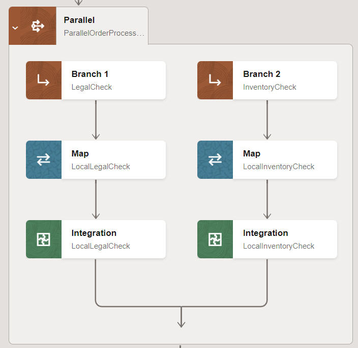Click the merged arrow below both Integrations
The width and height of the screenshot is (358, 348).
tap(181, 317)
